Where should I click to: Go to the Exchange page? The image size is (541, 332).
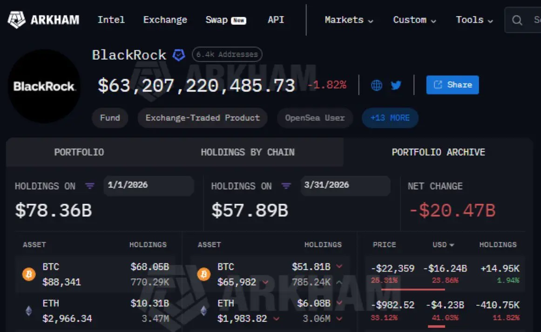pos(165,20)
